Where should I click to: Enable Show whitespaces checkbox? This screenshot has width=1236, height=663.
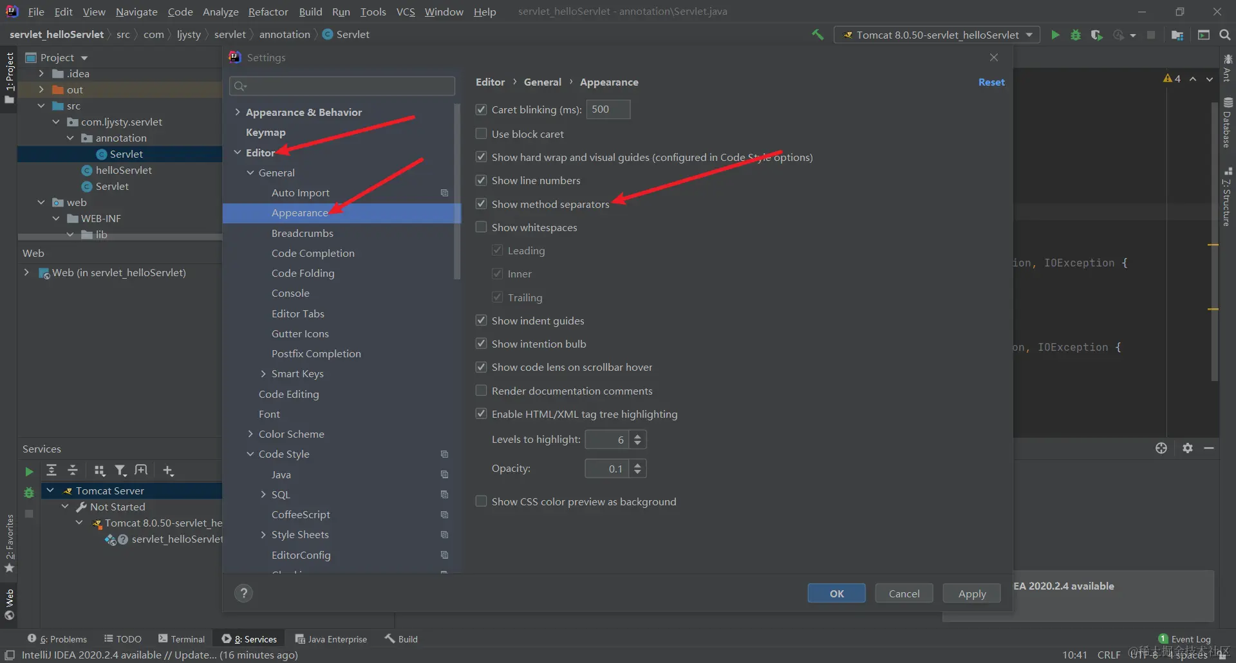[481, 227]
